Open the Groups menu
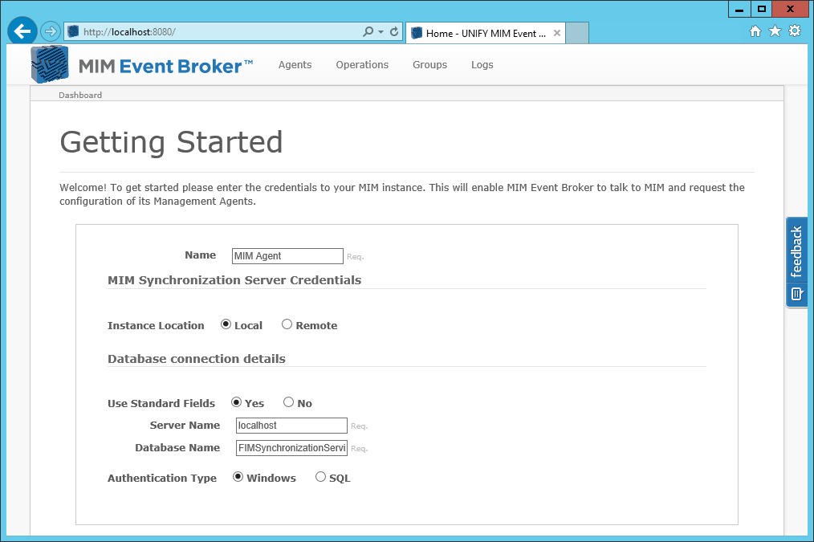Screen dimensions: 814x542 [x=429, y=65]
